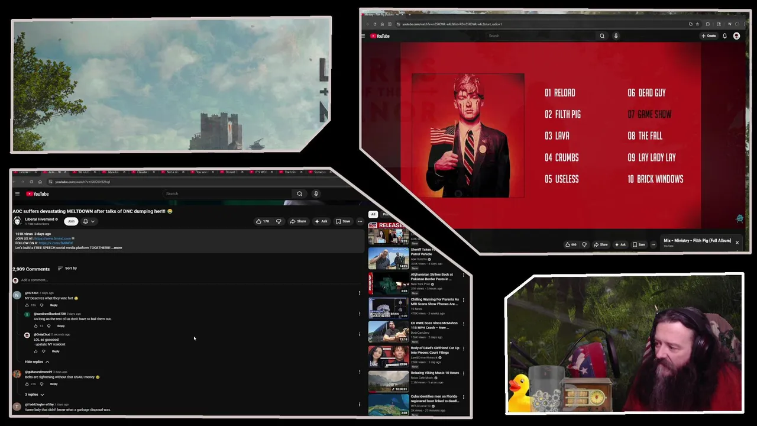757x426 pixels.
Task: Open options menu for 'Afghanistan Strikes Back' video
Action: [x=464, y=275]
